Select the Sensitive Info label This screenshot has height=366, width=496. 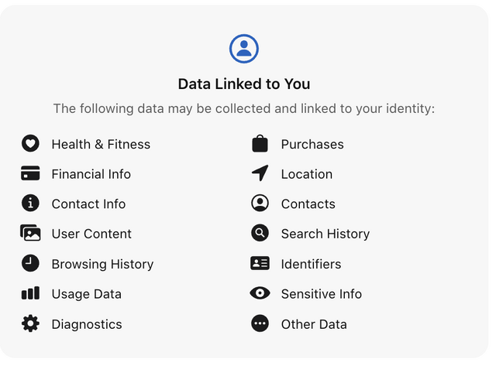(x=321, y=294)
